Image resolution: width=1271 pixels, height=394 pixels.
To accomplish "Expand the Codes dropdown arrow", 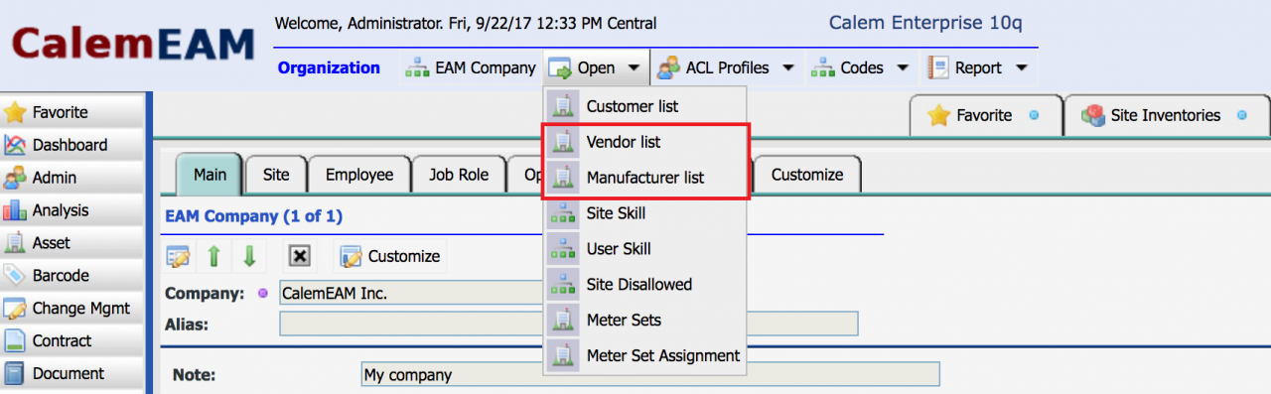I will click(903, 68).
